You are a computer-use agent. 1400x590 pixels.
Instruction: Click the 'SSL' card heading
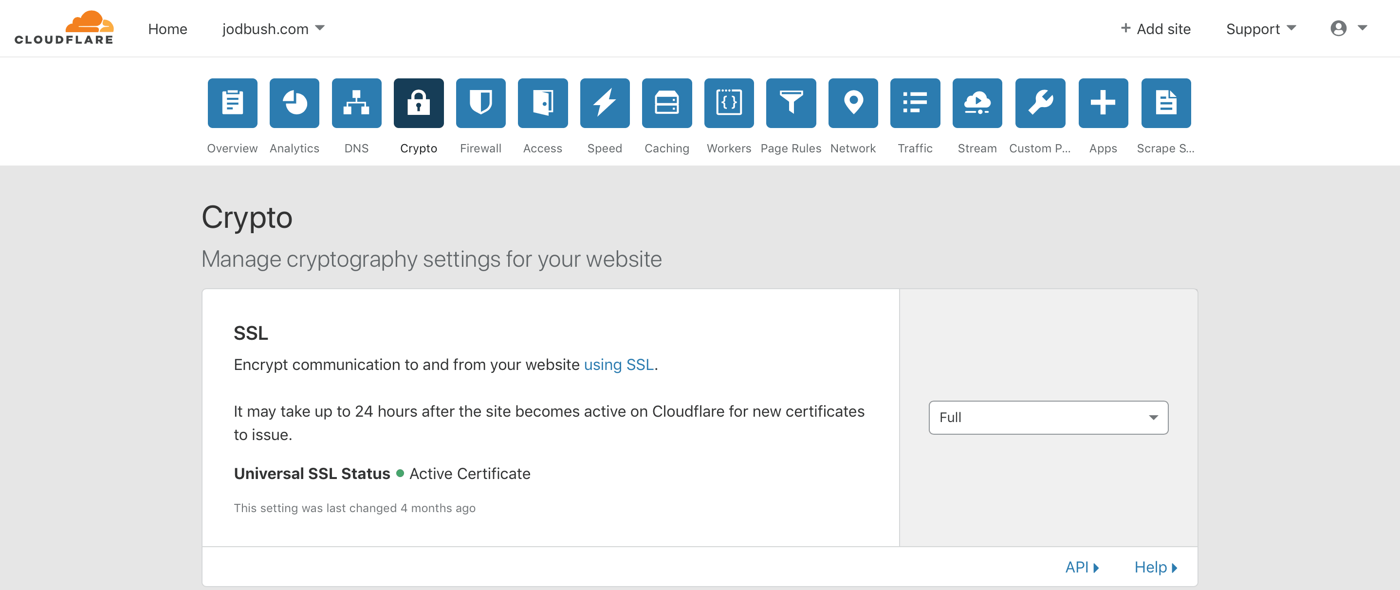[x=251, y=333]
